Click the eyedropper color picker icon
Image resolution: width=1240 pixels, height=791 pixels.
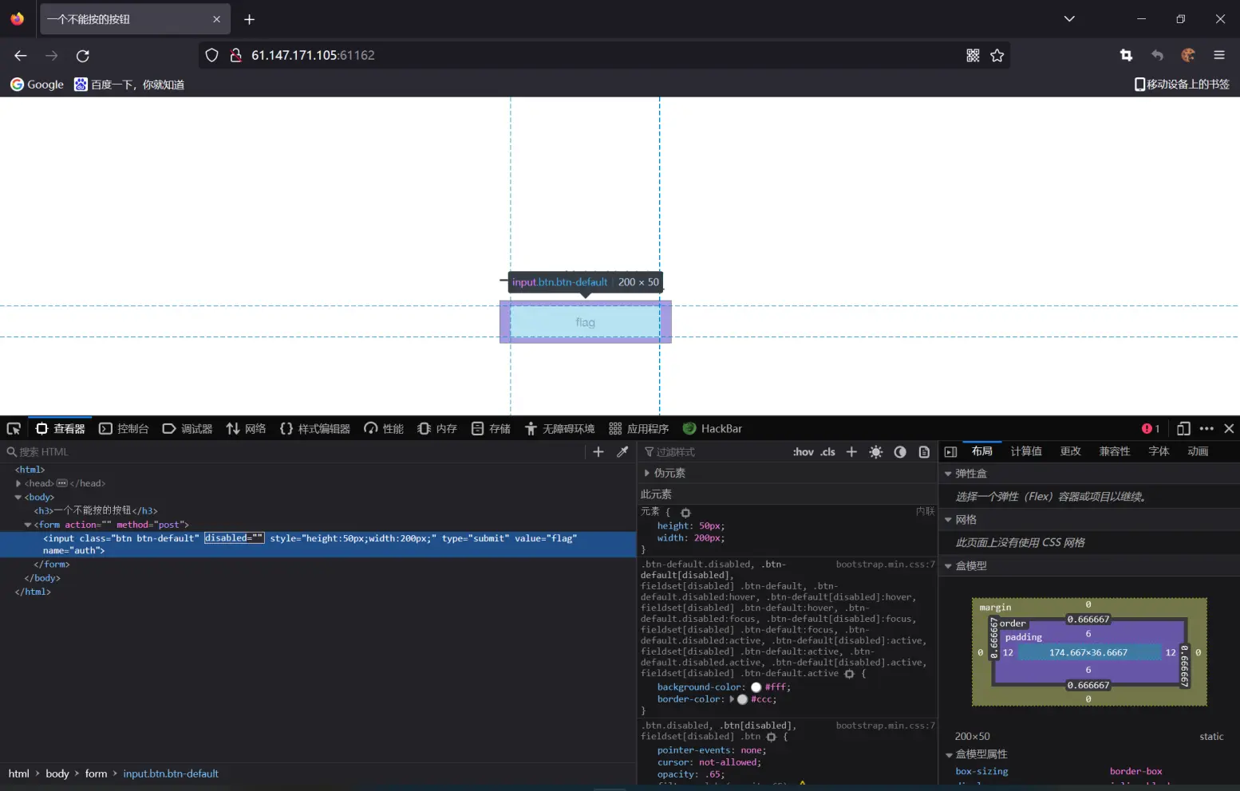622,452
